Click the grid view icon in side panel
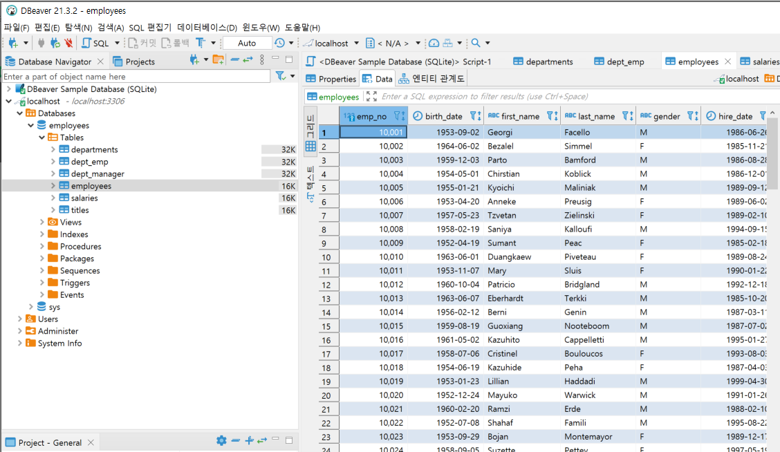The width and height of the screenshot is (780, 452). click(310, 146)
